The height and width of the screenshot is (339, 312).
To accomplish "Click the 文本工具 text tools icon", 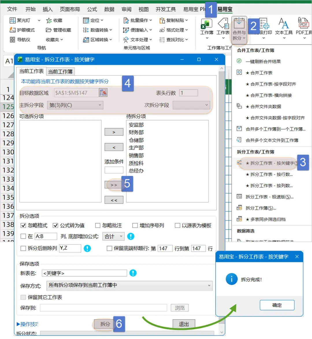I will pyautogui.click(x=284, y=23).
